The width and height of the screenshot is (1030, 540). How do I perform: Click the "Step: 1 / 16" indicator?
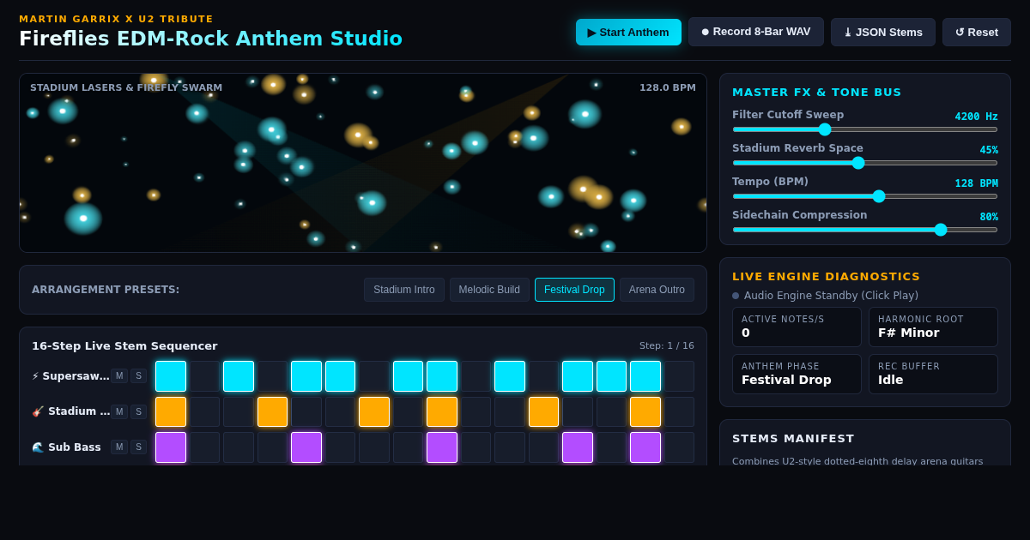667,346
